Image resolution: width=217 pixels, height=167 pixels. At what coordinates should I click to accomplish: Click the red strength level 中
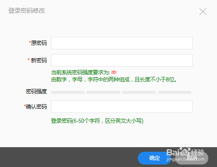(114, 72)
